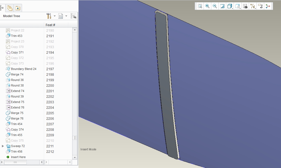This screenshot has height=168, width=281.
Task: Click the Insert Here marker
Action: click(18, 157)
